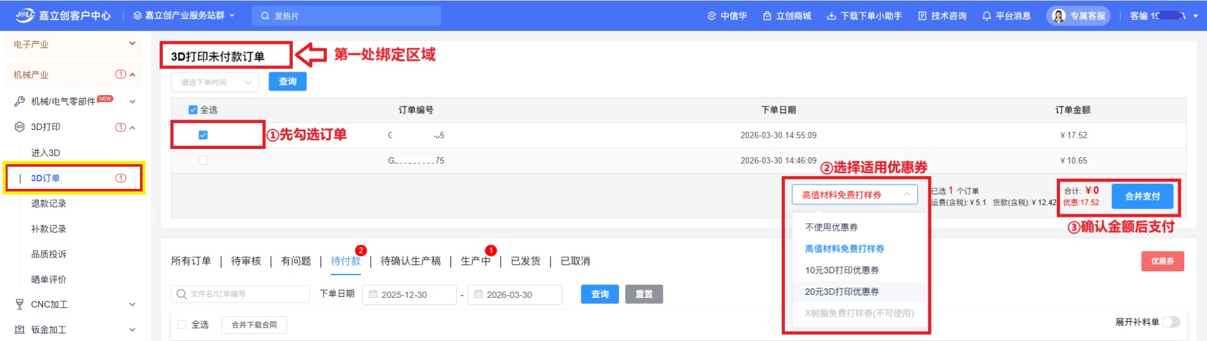This screenshot has height=341, width=1207.
Task: Click the red 优惠券 button
Action: [1162, 261]
